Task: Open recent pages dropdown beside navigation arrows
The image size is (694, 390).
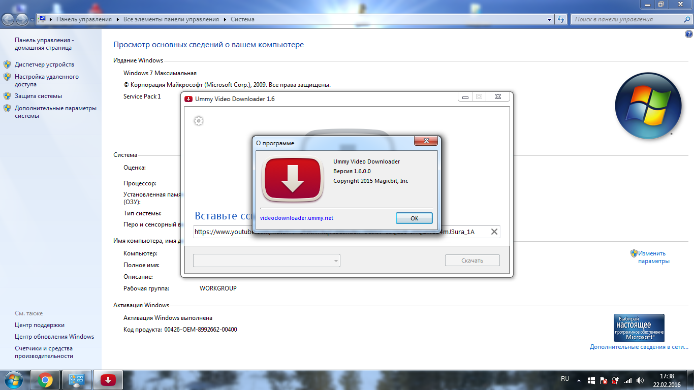Action: (x=33, y=20)
